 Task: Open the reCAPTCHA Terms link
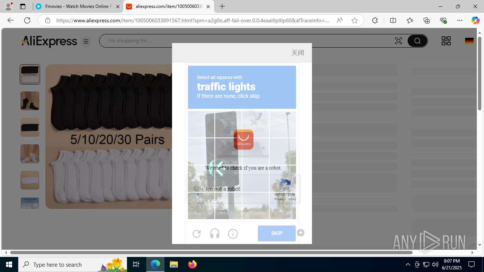292,199
